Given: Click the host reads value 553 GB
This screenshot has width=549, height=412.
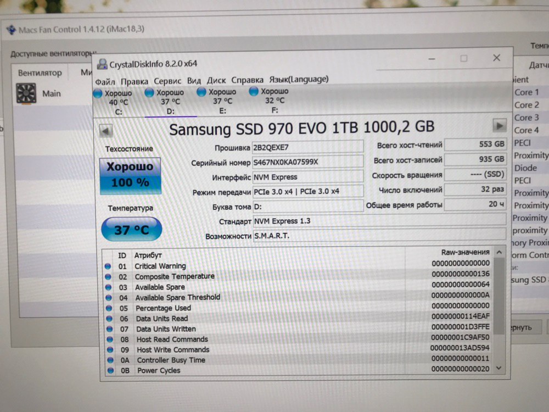Looking at the screenshot, I should 475,144.
